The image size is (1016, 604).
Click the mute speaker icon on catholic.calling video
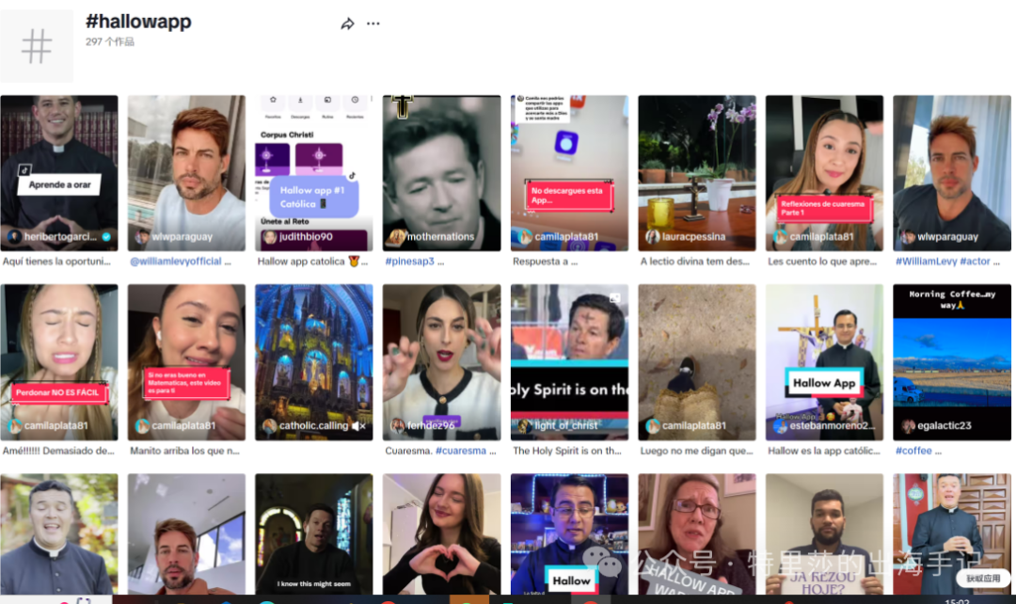358,426
